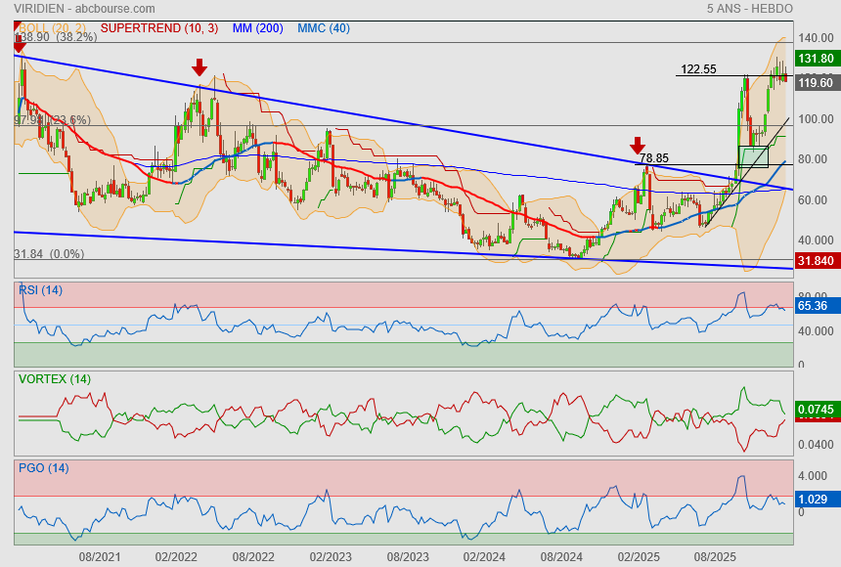This screenshot has width=841, height=567.
Task: Select the MMC (40) legend label
Action: 324,28
